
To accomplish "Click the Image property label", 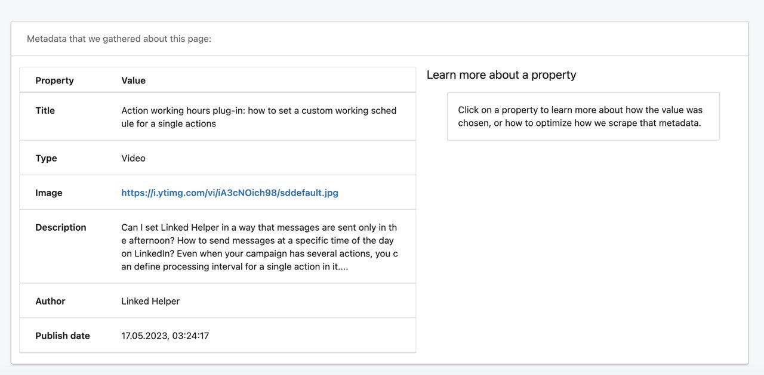I will [49, 192].
